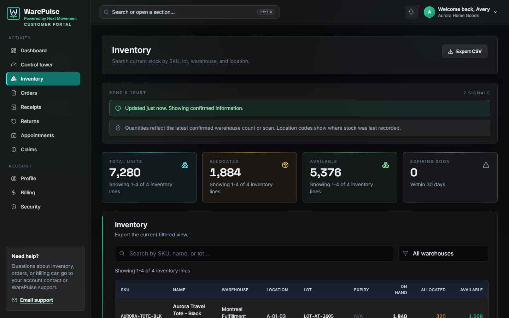This screenshot has width=509, height=318.
Task: Click the Total Units boxes icon
Action: point(185,165)
